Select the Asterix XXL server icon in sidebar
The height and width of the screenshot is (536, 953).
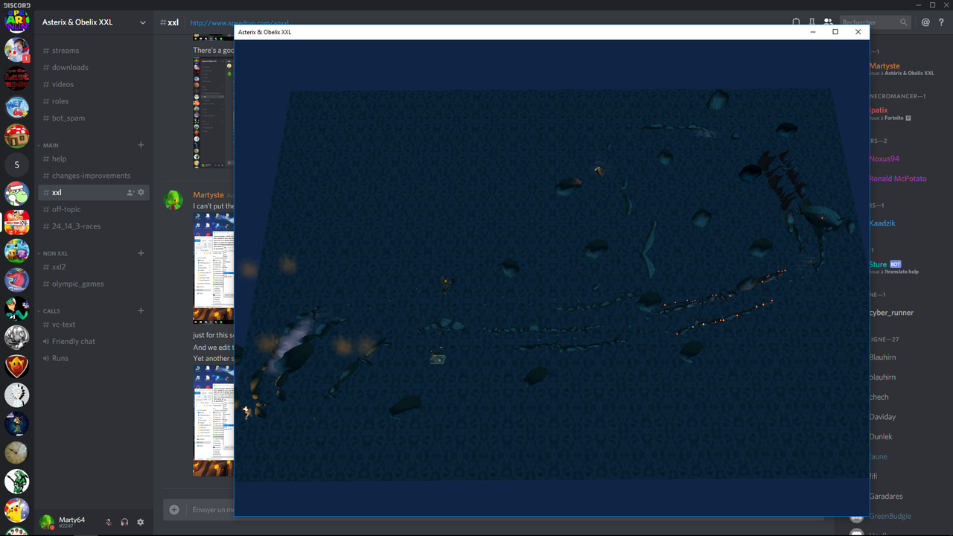(16, 222)
